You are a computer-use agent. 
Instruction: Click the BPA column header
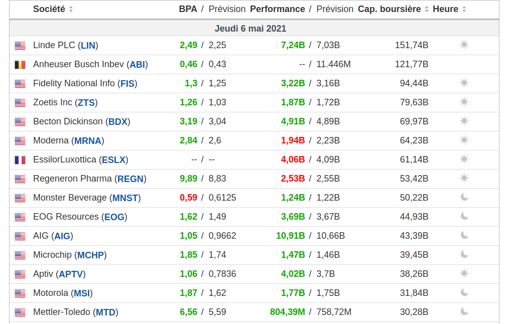click(188, 9)
